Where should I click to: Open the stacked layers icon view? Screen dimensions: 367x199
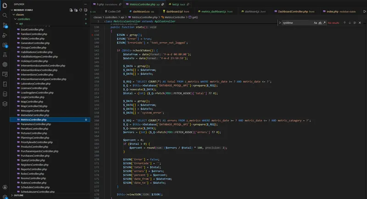coord(5,104)
